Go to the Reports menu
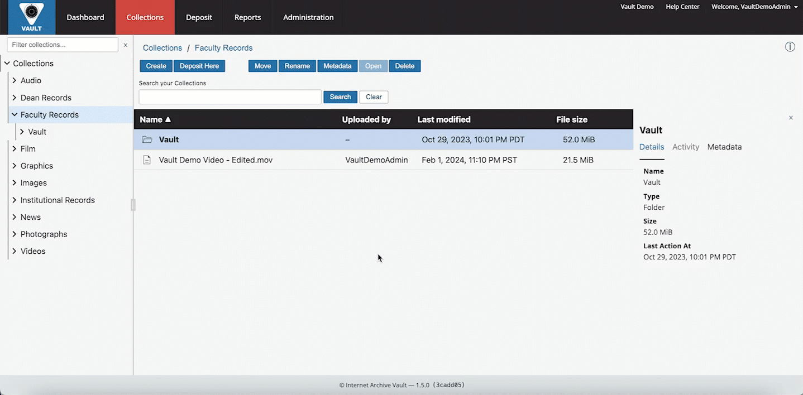Image resolution: width=803 pixels, height=395 pixels. point(247,17)
